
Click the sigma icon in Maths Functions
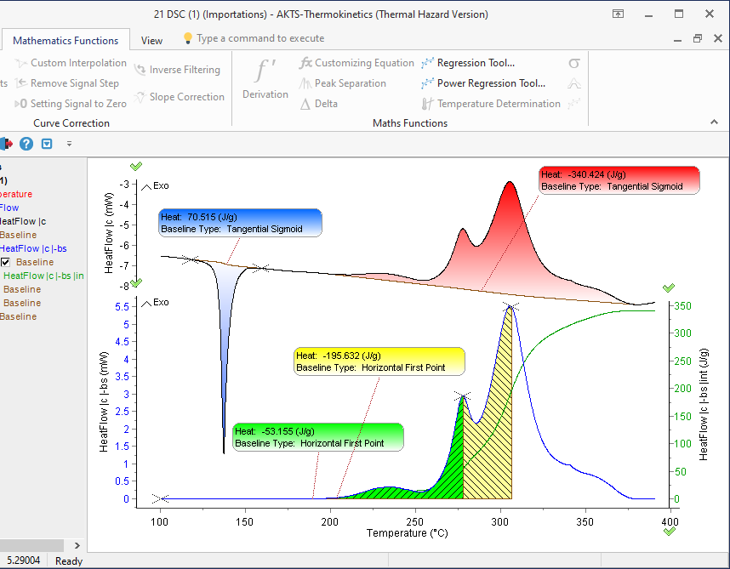click(x=574, y=63)
